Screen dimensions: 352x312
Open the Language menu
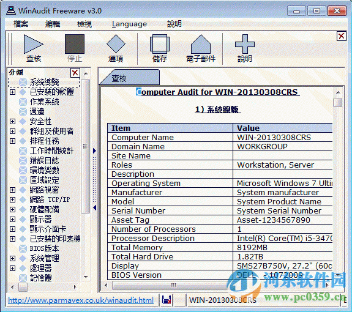pos(129,24)
